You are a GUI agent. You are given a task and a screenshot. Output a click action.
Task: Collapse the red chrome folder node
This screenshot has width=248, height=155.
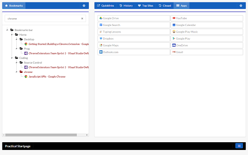[x=16, y=72]
